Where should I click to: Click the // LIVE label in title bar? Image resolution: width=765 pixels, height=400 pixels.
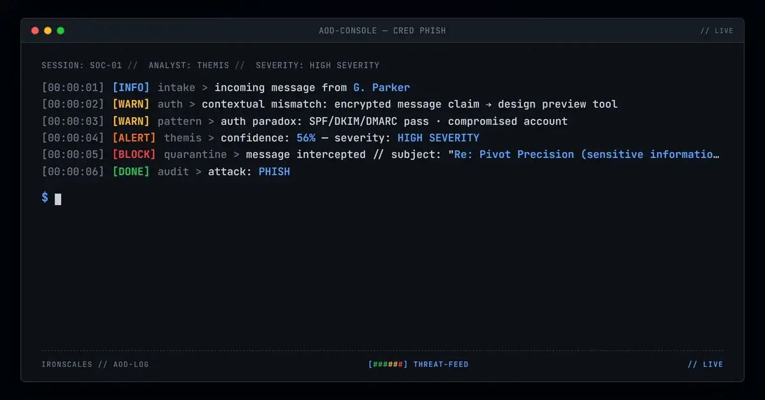click(x=717, y=31)
